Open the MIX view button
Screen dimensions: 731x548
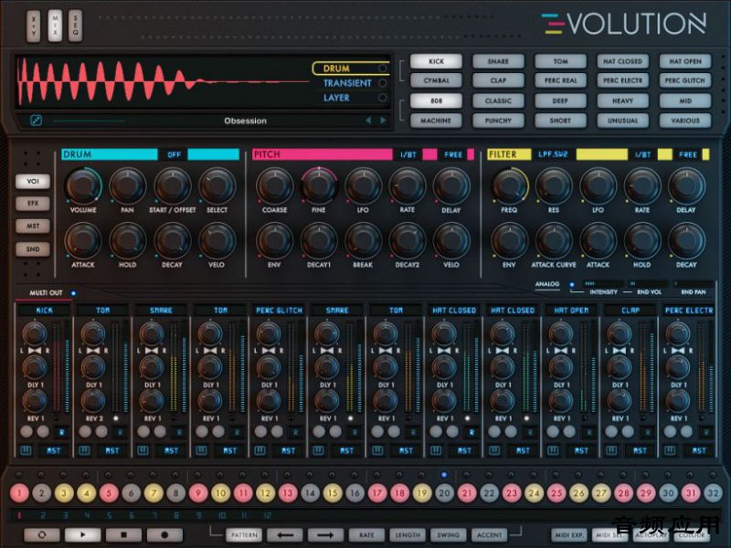pos(55,26)
